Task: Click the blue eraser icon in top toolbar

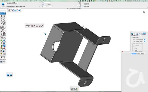Action: [20, 10]
